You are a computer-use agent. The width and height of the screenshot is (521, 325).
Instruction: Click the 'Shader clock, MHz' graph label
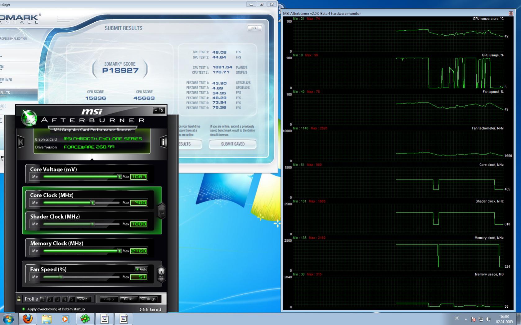click(490, 201)
